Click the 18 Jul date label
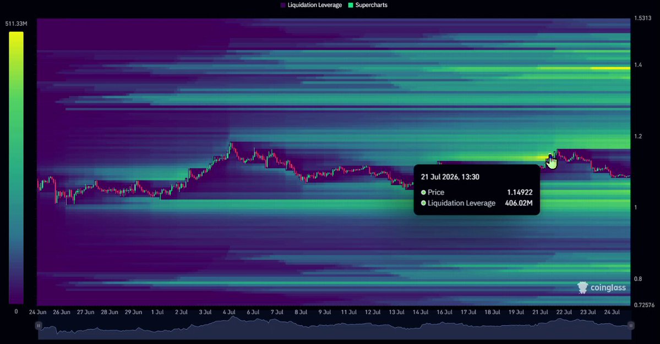This screenshot has width=660, height=344. point(492,312)
